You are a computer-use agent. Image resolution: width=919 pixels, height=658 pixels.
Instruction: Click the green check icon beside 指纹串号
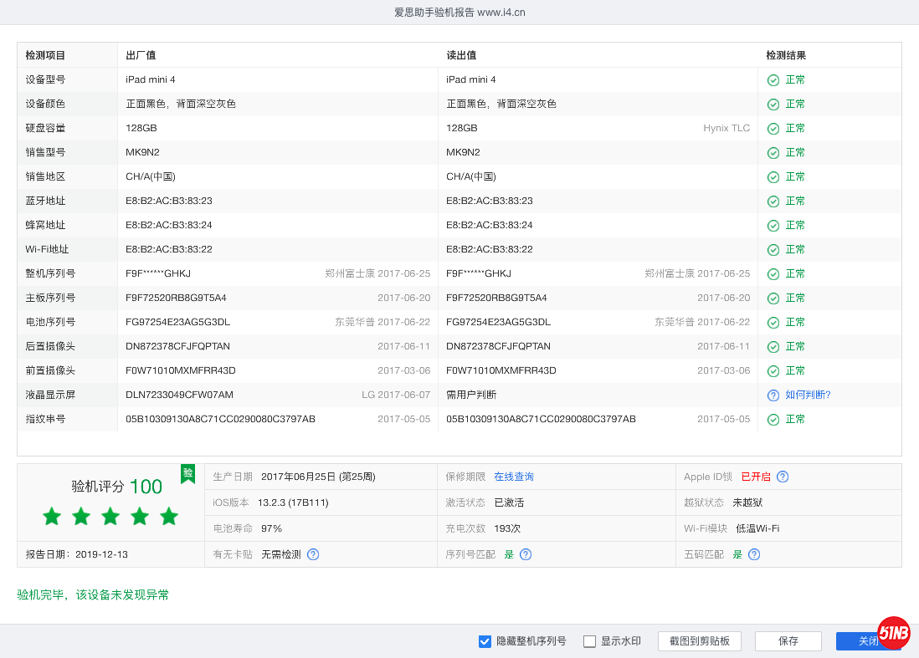pyautogui.click(x=772, y=419)
